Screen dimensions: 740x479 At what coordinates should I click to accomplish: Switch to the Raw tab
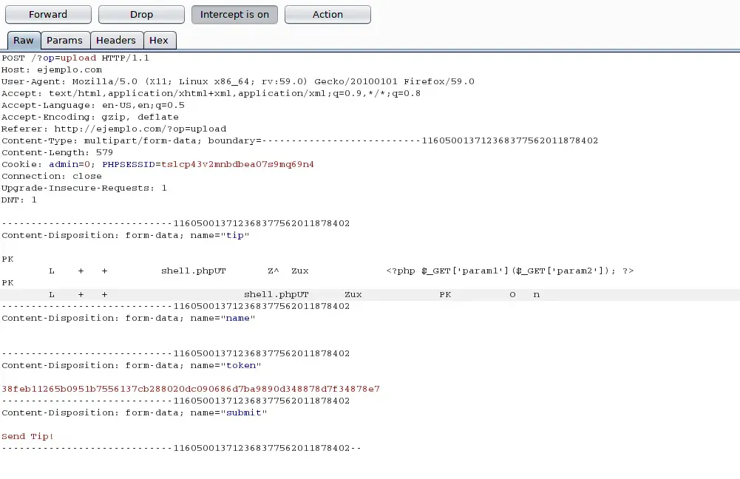click(24, 41)
